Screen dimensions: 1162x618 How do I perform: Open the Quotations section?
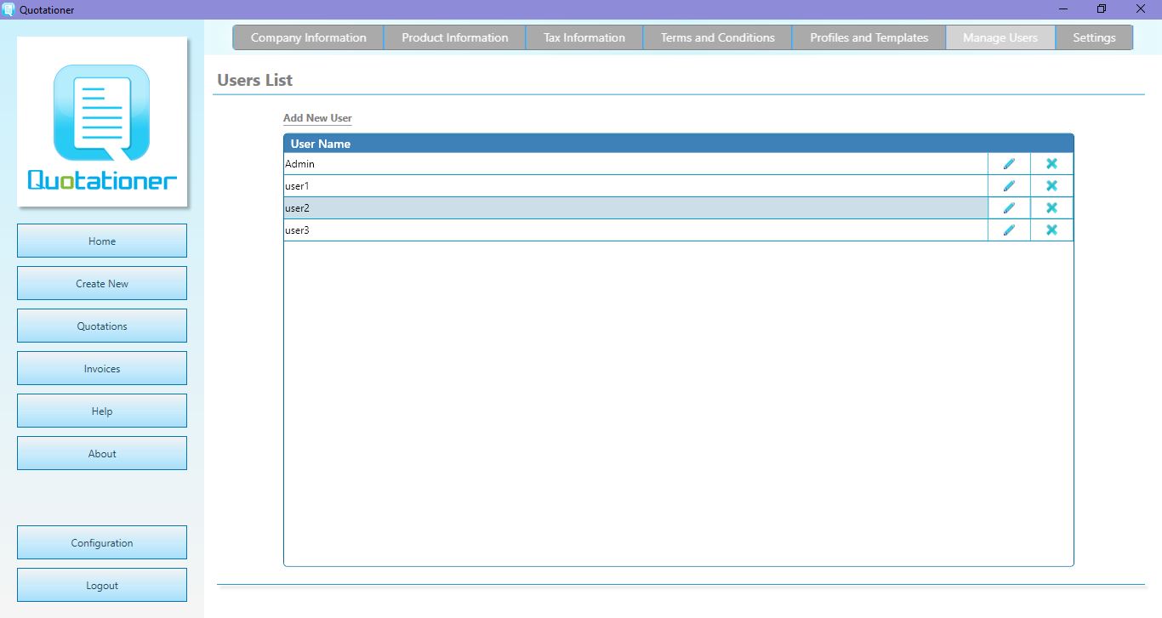[102, 326]
